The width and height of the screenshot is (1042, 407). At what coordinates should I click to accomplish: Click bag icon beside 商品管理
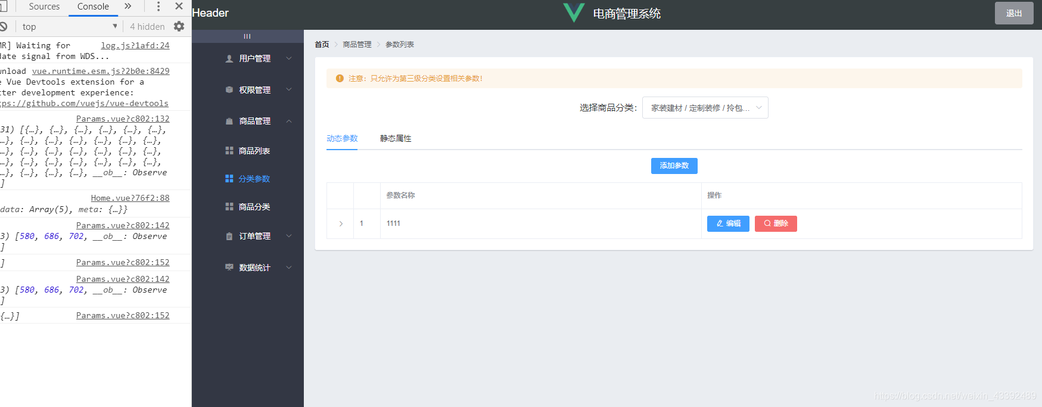click(x=229, y=121)
